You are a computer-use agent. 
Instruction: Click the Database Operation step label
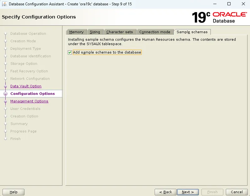tap(28, 34)
